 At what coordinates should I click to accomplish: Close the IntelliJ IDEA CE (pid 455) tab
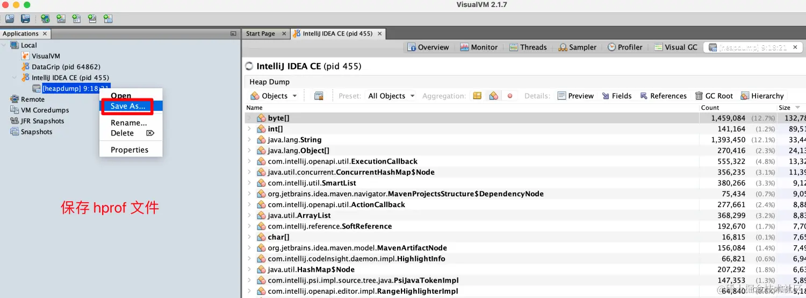coord(379,33)
